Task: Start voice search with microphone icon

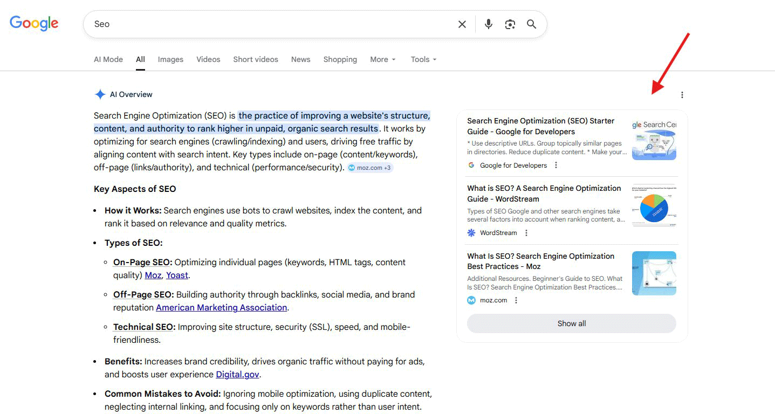Action: 489,24
